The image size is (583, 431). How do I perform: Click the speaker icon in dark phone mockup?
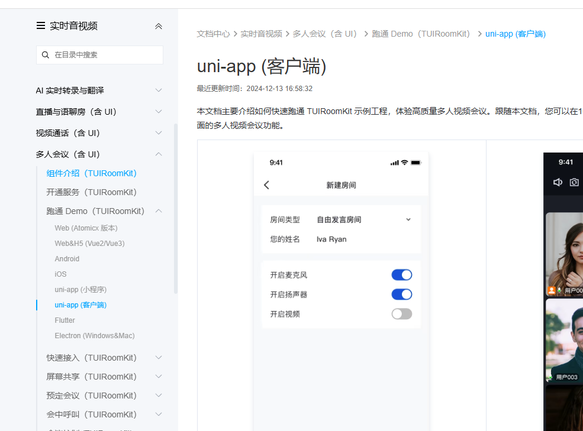tap(558, 182)
